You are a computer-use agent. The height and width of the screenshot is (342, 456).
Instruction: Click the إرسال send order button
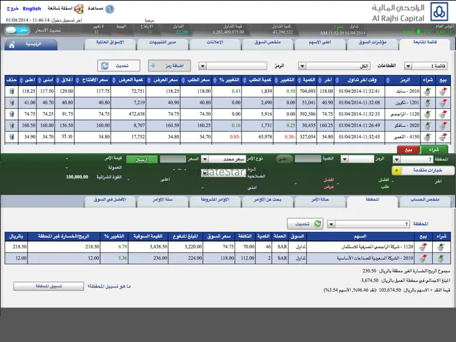pos(141,159)
